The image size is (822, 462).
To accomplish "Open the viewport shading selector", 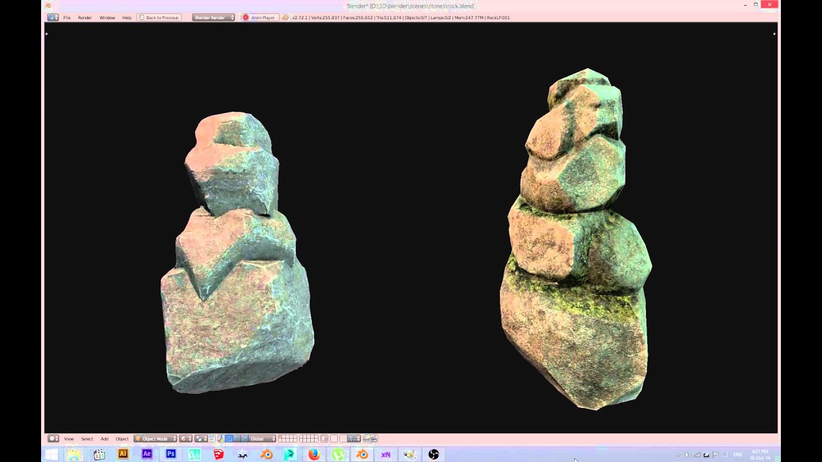I will pos(186,439).
